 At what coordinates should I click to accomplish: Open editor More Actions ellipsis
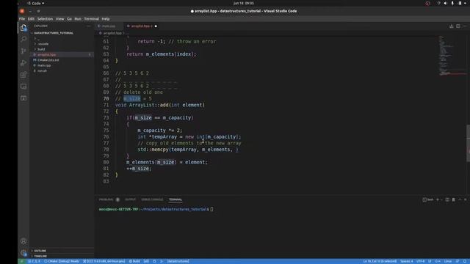point(464,26)
